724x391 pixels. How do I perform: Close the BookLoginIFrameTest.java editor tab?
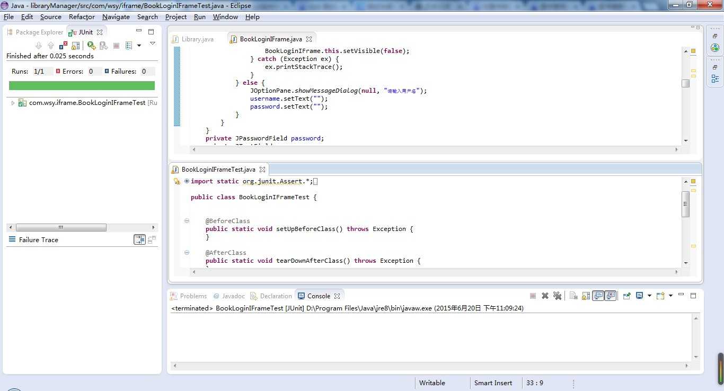[263, 170]
